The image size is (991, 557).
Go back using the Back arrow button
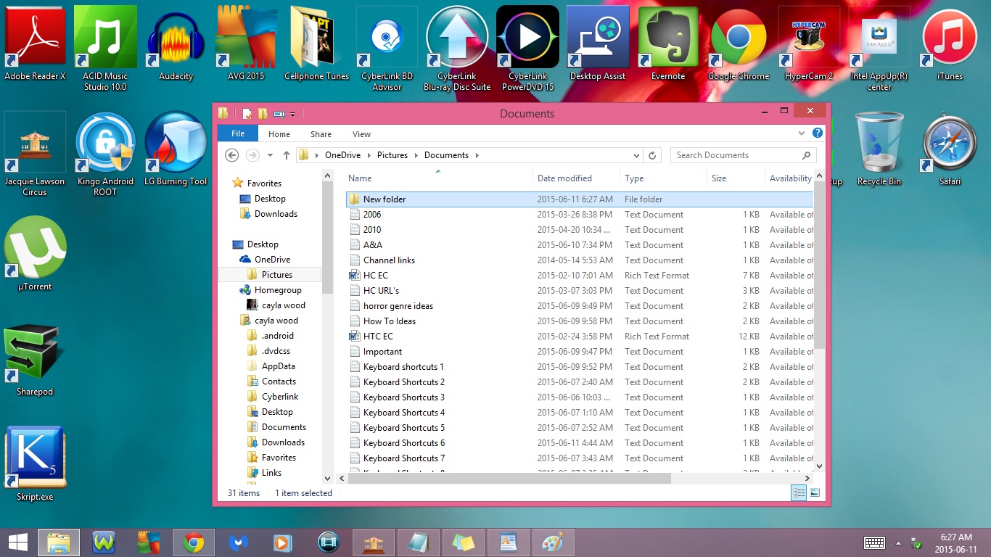tap(232, 154)
